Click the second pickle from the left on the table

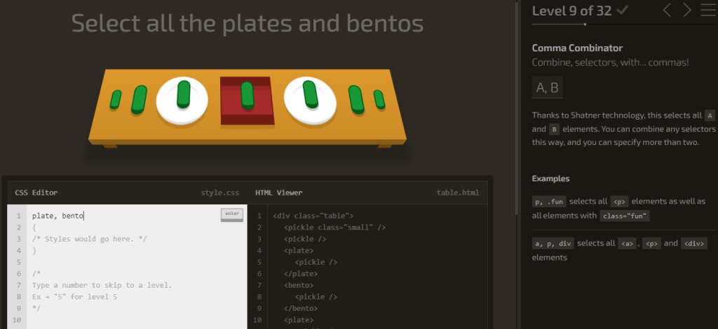coord(140,99)
